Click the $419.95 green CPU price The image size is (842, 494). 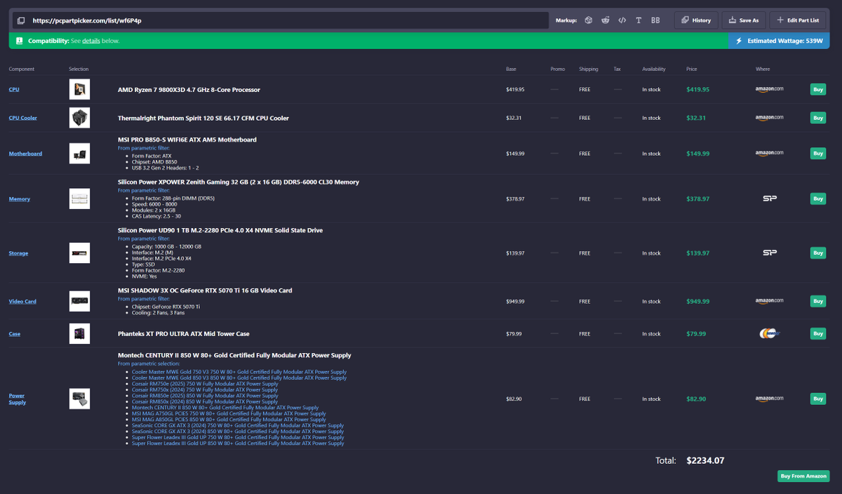pos(697,90)
